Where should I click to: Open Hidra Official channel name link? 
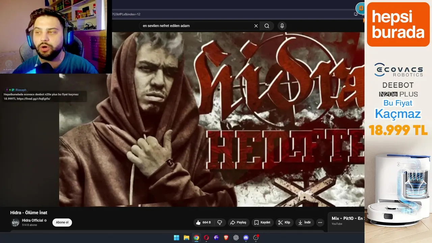32,220
